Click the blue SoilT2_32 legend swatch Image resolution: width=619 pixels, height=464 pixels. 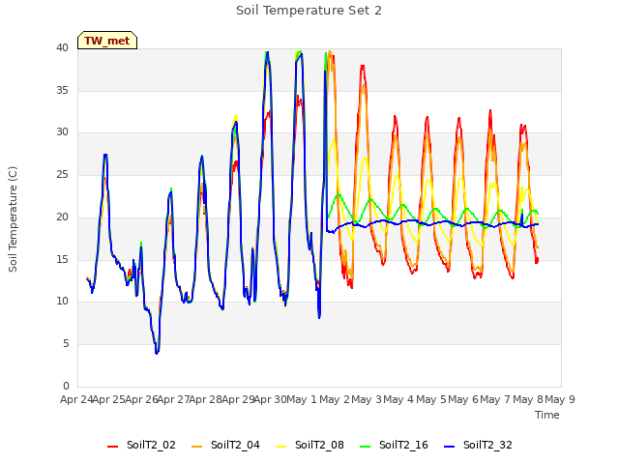(449, 447)
